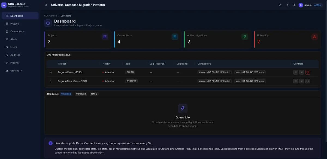327x159 pixels.
Task: Click the ADMIN role badge
Action: (x=318, y=5)
